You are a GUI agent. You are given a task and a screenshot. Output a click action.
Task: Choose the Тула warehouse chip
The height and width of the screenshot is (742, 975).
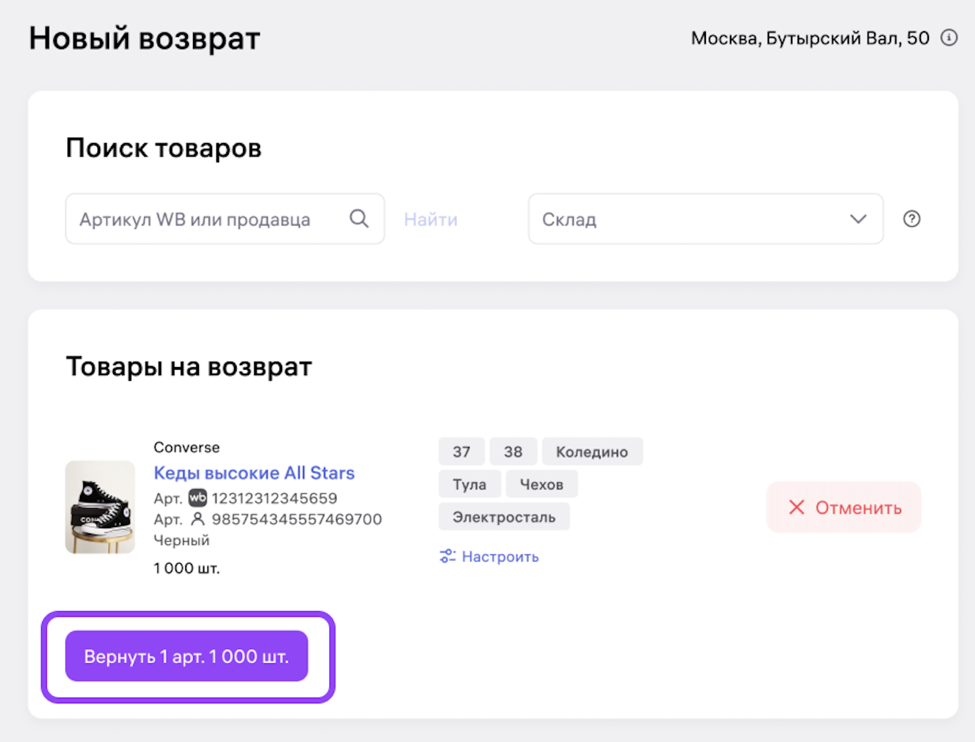click(469, 485)
